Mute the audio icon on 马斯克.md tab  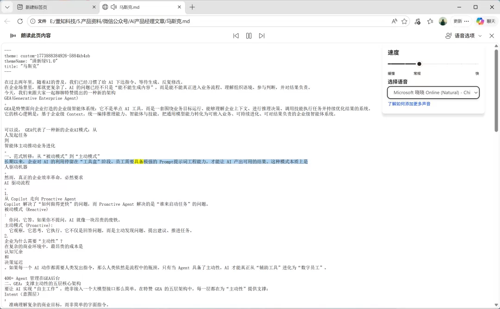point(113,7)
